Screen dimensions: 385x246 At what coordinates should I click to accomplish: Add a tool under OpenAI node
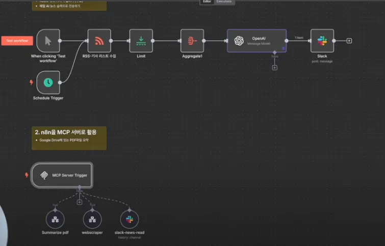click(274, 68)
